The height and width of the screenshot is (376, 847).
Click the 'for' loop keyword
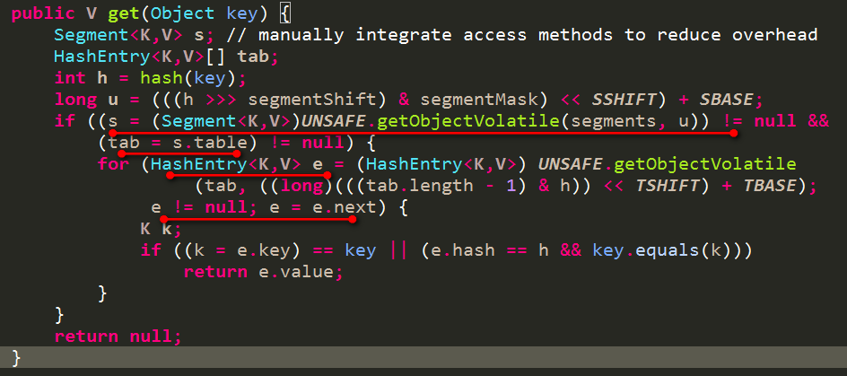pyautogui.click(x=113, y=164)
